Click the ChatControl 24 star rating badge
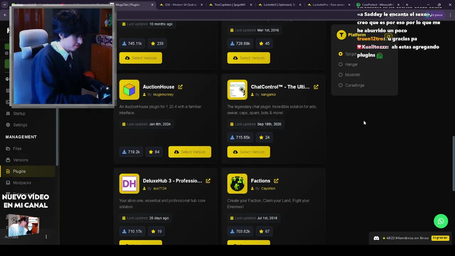 (x=264, y=137)
